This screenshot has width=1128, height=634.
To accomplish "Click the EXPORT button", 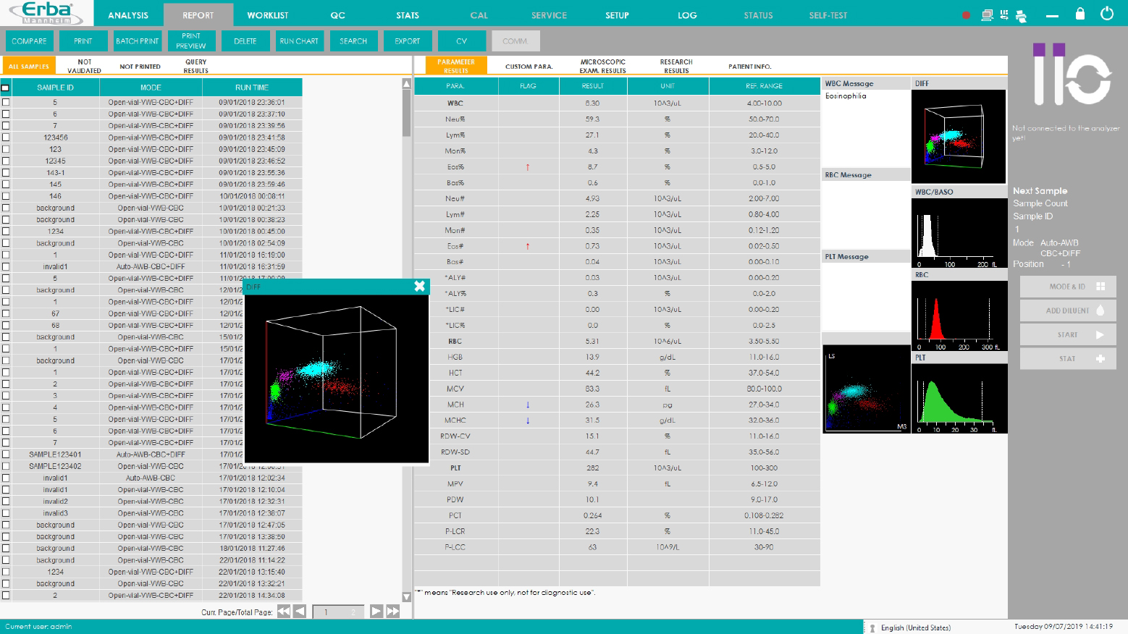I will point(407,41).
